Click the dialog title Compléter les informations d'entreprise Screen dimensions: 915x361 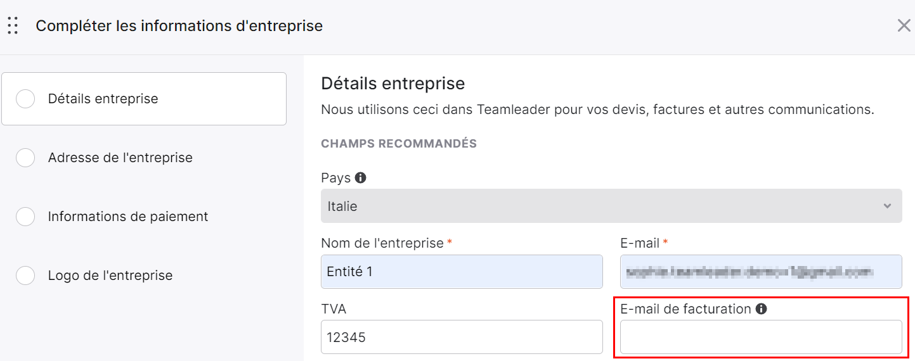tap(179, 26)
